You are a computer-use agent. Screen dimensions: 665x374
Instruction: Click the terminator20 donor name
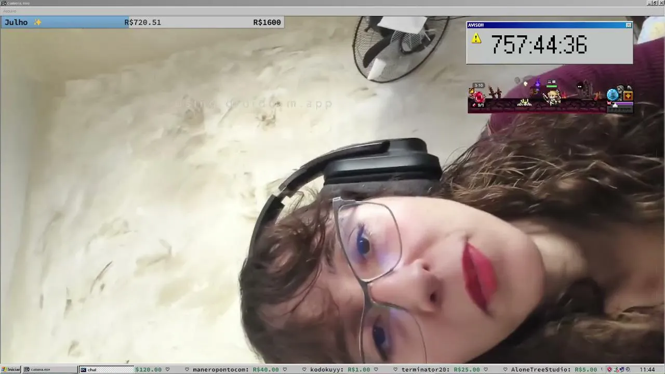(426, 370)
